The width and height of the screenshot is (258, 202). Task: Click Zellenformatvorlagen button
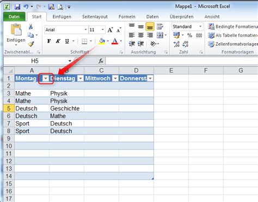[x=233, y=44]
